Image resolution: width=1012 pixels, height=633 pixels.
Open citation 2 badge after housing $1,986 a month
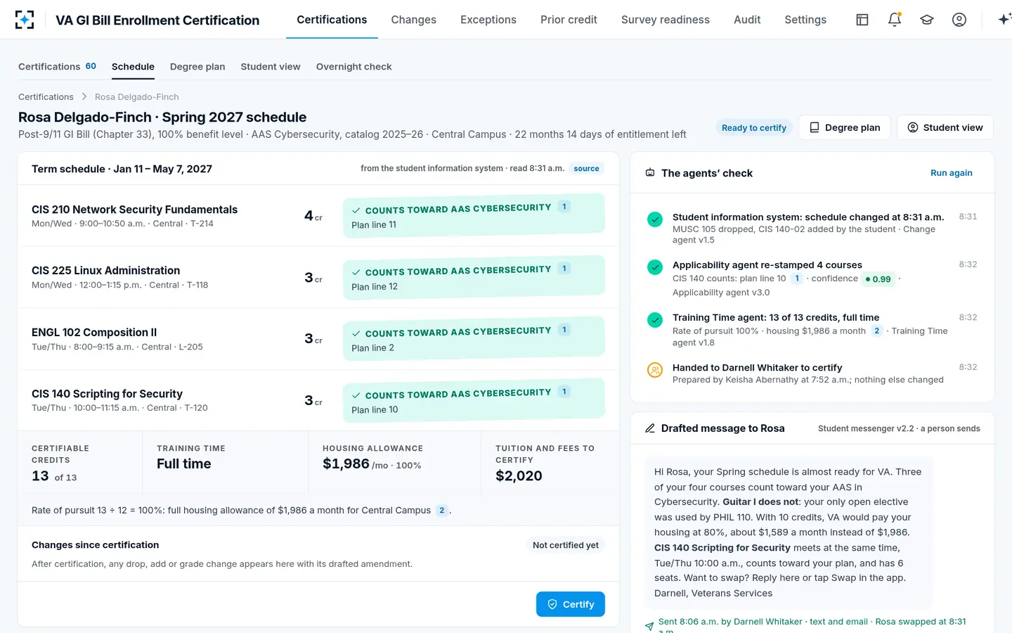876,331
